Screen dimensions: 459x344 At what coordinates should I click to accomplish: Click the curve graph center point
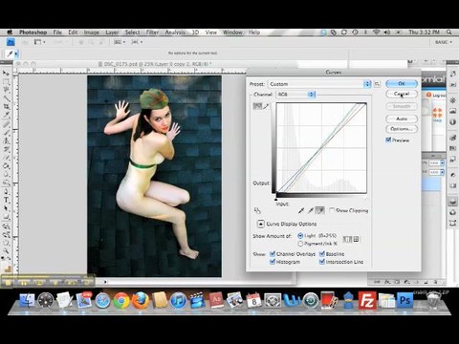coord(321,148)
